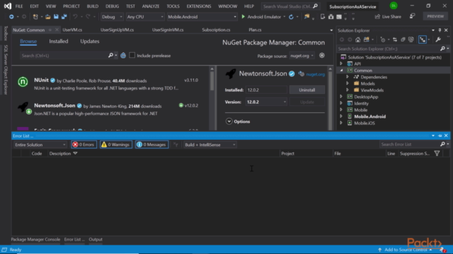
Task: Click Navigate Backward arrow icon
Action: [11, 17]
